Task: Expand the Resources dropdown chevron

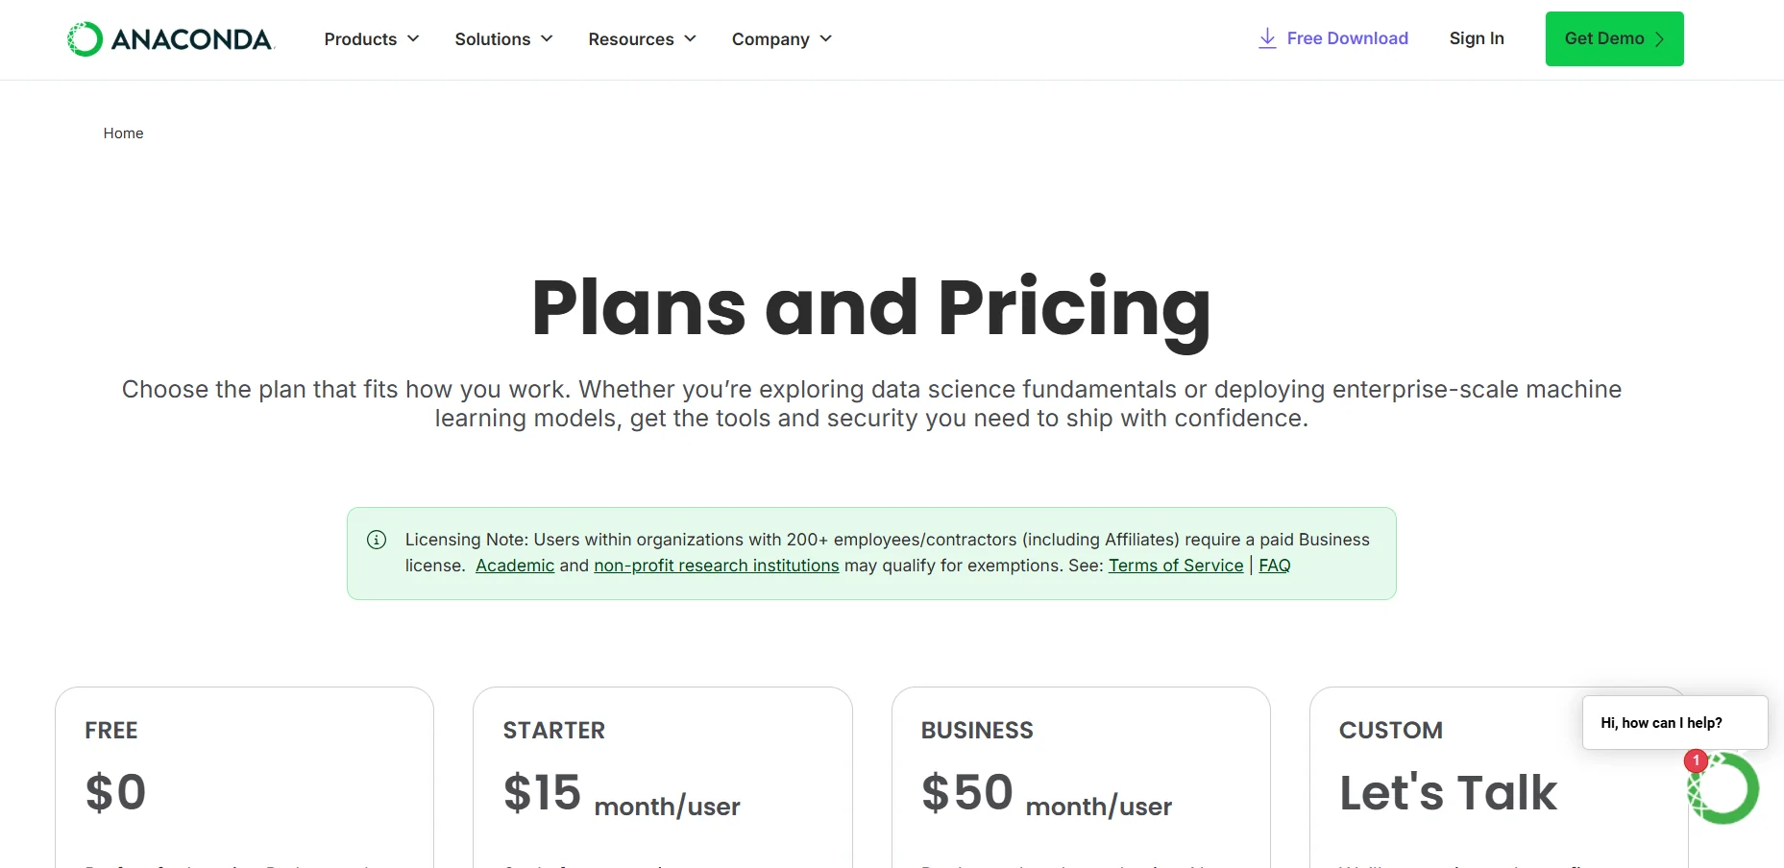Action: (x=691, y=39)
